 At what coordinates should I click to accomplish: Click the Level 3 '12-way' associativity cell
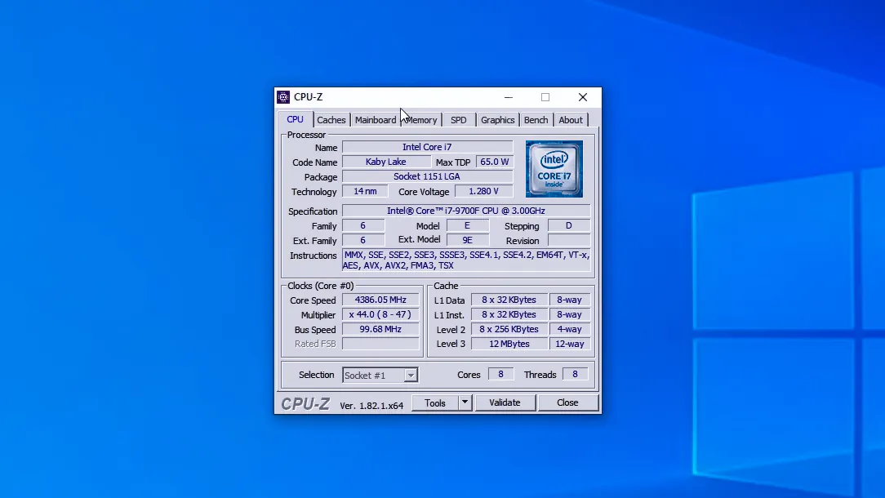pos(570,344)
